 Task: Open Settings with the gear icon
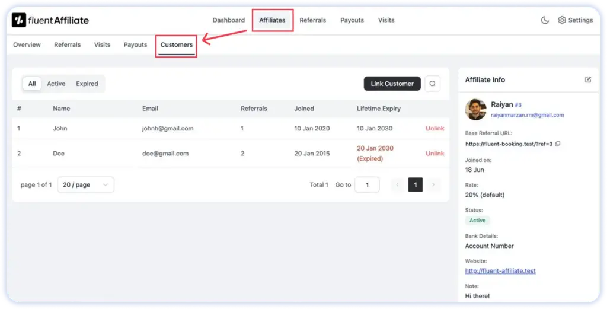click(x=562, y=20)
